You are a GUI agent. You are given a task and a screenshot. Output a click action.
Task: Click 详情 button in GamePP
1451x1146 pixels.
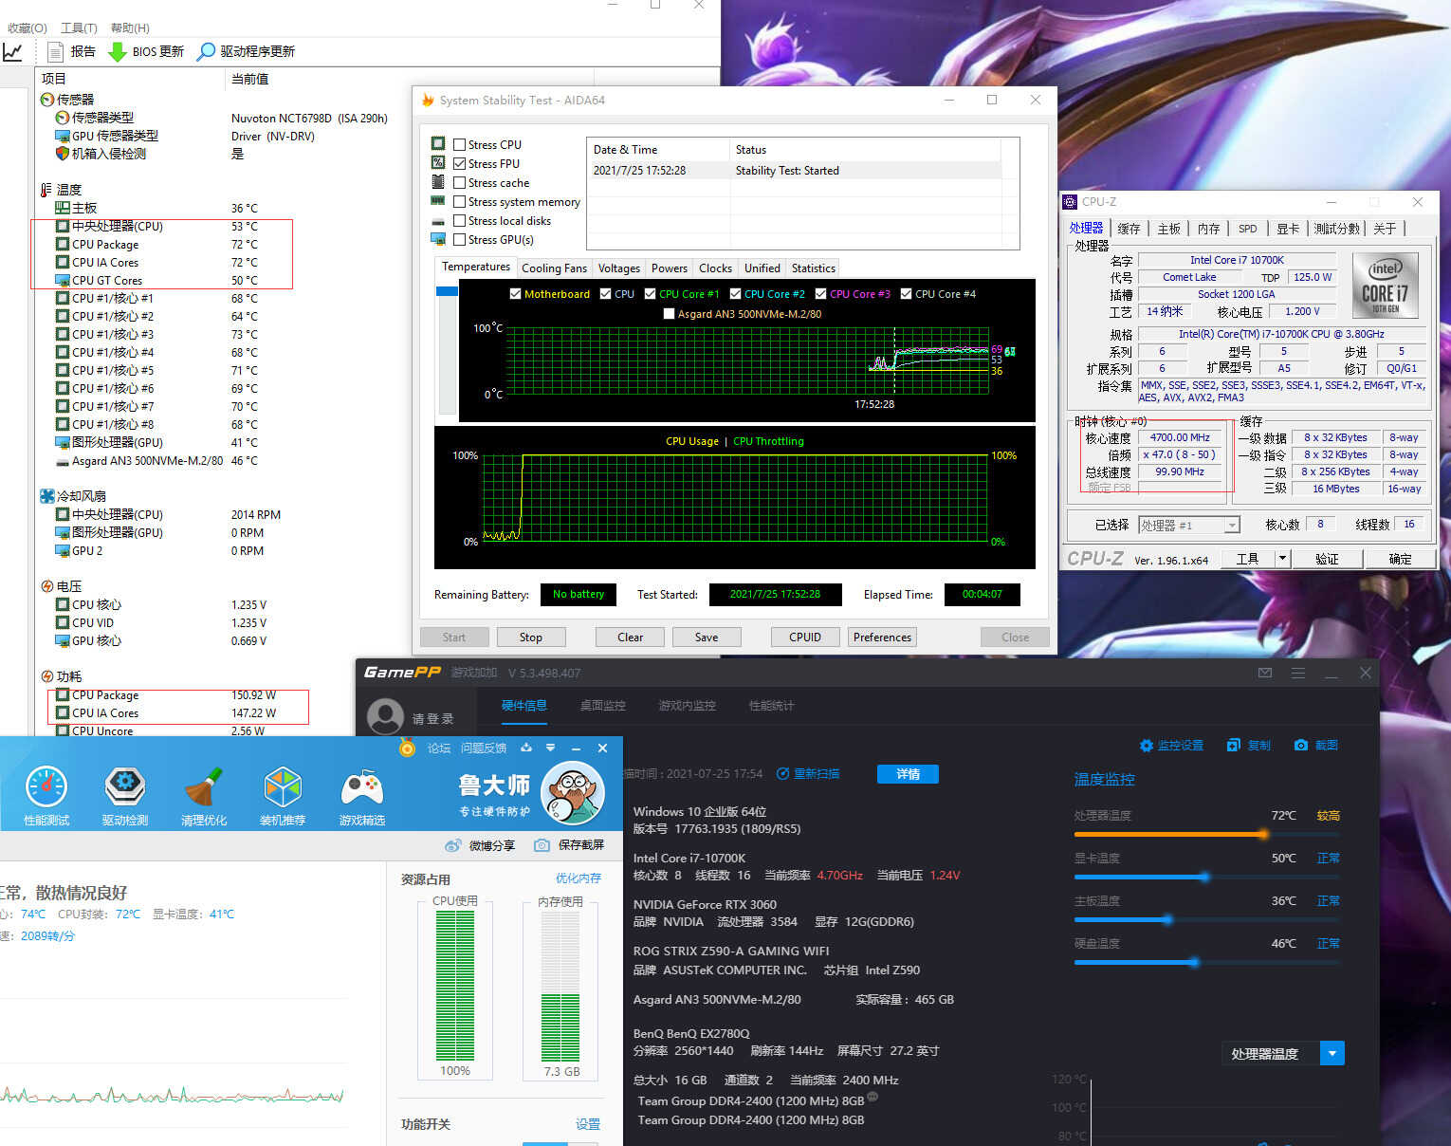click(908, 774)
